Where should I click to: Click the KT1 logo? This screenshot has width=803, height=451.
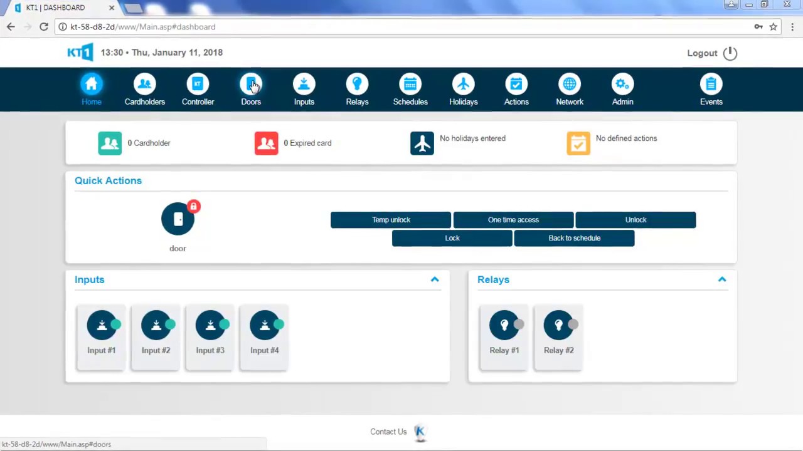80,52
